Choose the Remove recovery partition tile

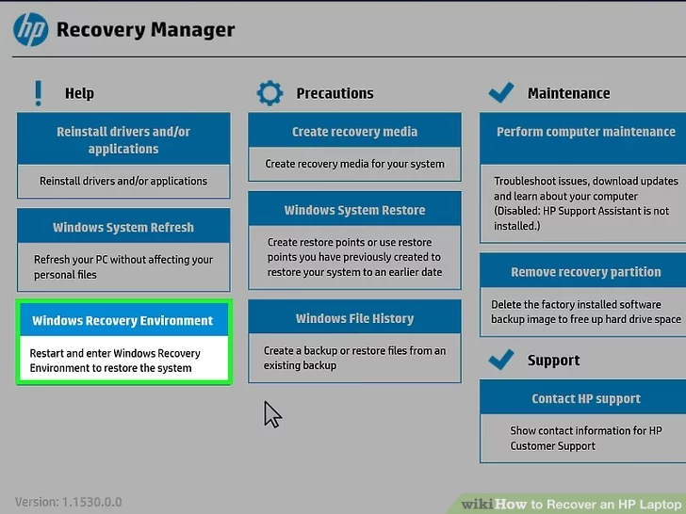582,295
